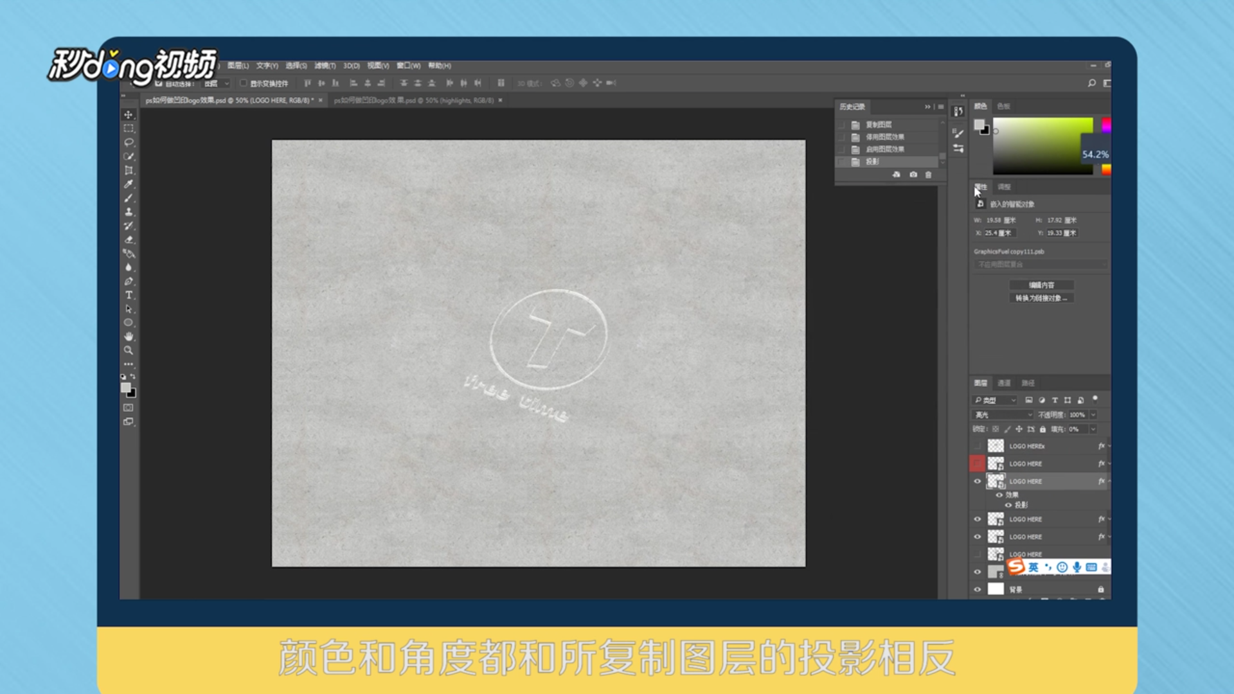The height and width of the screenshot is (694, 1234).
Task: Click the History panel menu icon
Action: click(941, 107)
